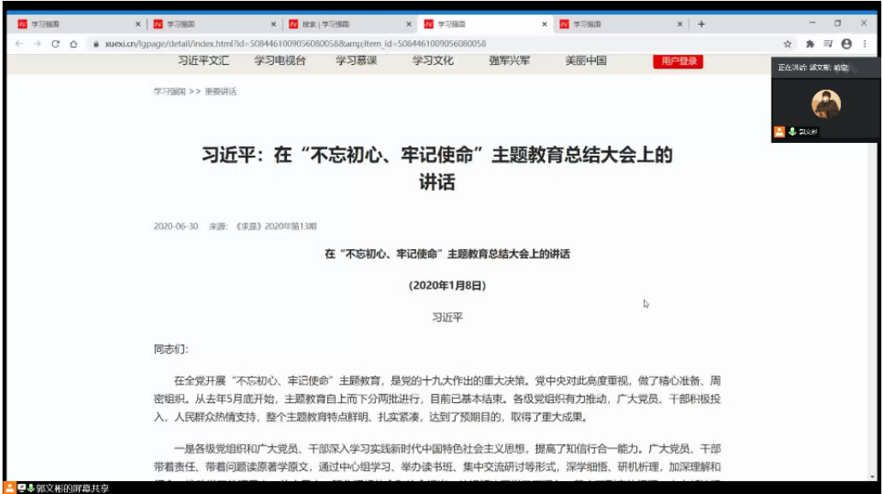This screenshot has height=494, width=883.
Task: Click the presenter's video thumbnail
Action: point(826,105)
